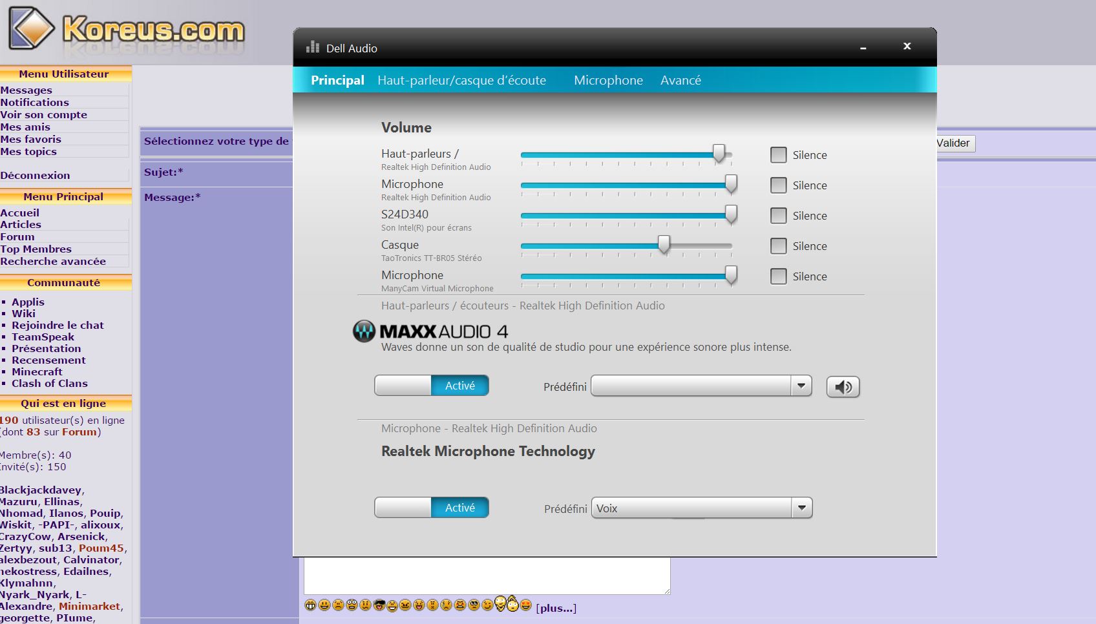Image resolution: width=1096 pixels, height=624 pixels.
Task: Insert the heart-eyes smiley
Action: 526,605
